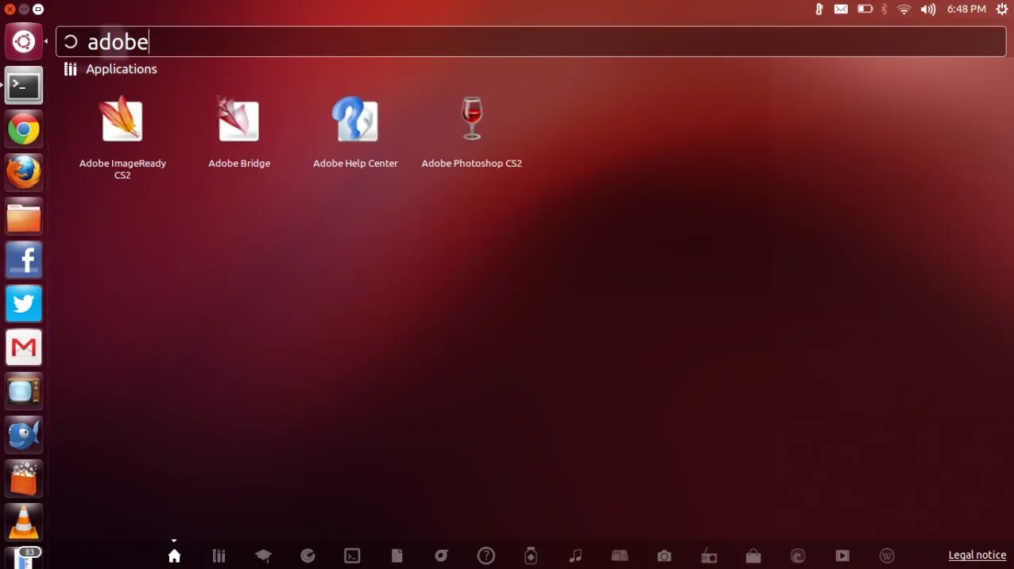Switch to the shopping bag lens
This screenshot has height=569, width=1014.
coord(753,556)
